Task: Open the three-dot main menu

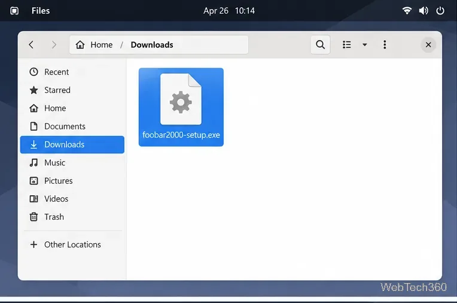Action: 385,45
